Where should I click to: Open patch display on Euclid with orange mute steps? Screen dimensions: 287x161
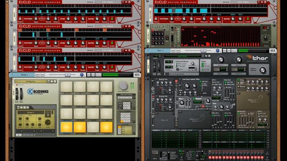[108, 26]
